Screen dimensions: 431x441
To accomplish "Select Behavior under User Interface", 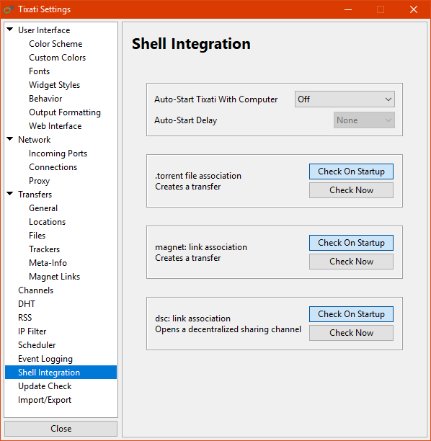I will pyautogui.click(x=45, y=99).
